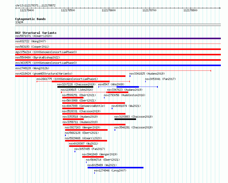Click esv6547 (Ahn2009) label
This screenshot has height=183, width=228.
[x=111, y=84]
